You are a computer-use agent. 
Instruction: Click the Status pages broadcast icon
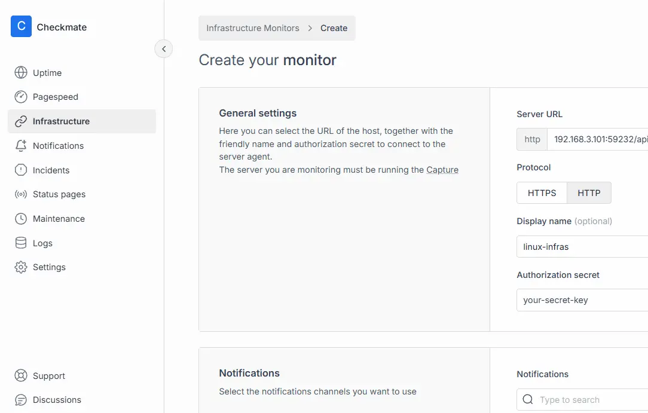click(x=21, y=194)
